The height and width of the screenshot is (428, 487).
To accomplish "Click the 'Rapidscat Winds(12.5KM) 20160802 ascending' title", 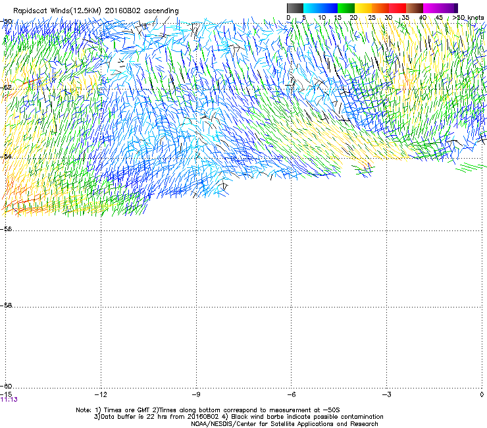I will (96, 11).
